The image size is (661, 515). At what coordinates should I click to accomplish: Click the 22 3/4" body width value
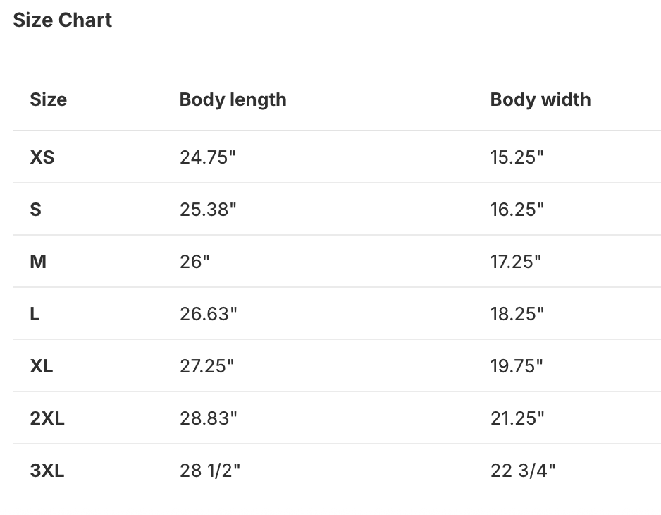click(x=522, y=471)
